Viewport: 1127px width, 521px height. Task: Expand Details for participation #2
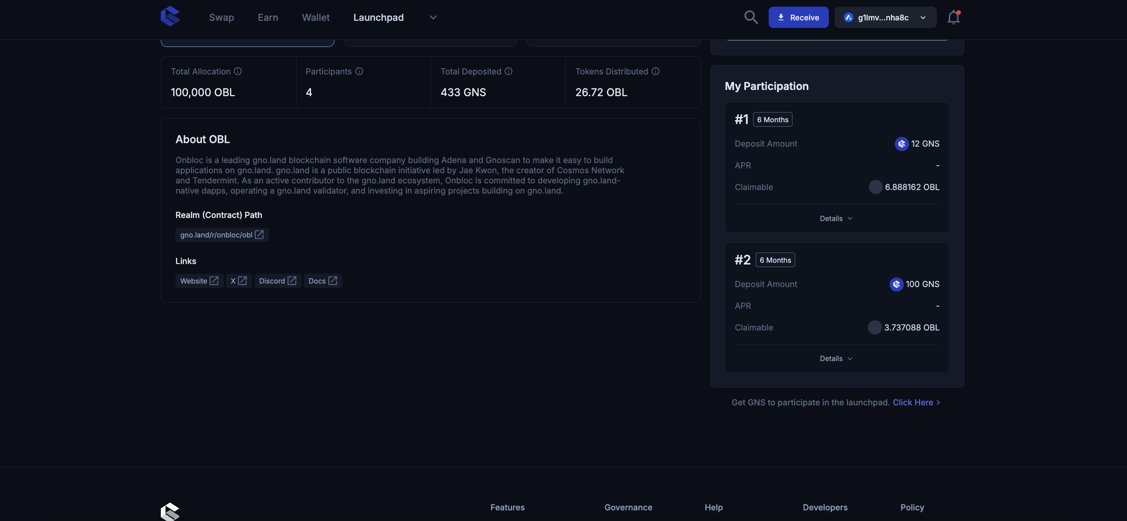point(836,358)
